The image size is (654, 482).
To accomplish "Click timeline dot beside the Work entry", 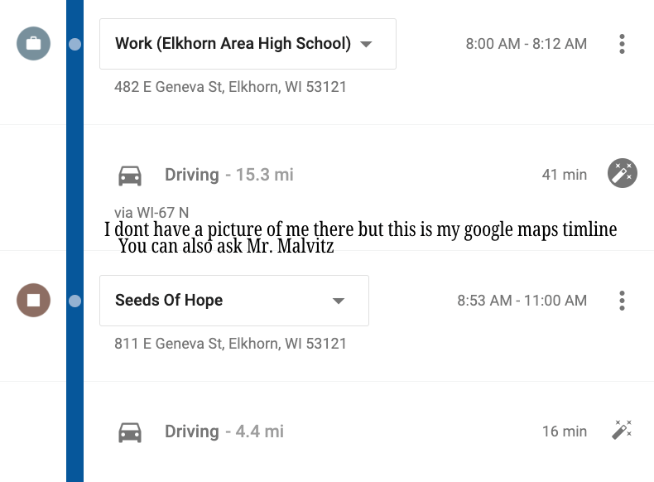I will (x=75, y=44).
